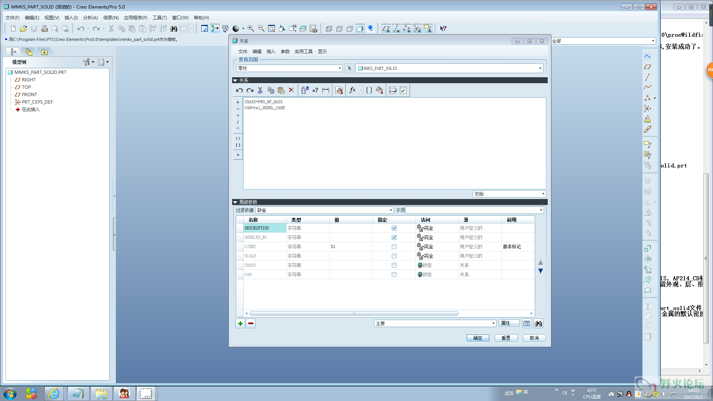Toggle designate checkbox for CJDBZ
Image resolution: width=713 pixels, height=401 pixels.
(x=394, y=247)
